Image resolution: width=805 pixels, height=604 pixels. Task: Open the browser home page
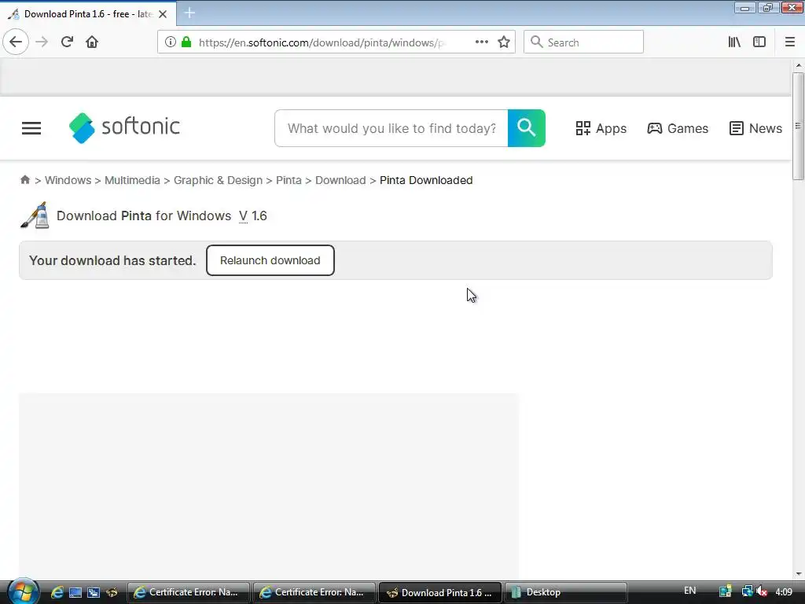point(92,42)
